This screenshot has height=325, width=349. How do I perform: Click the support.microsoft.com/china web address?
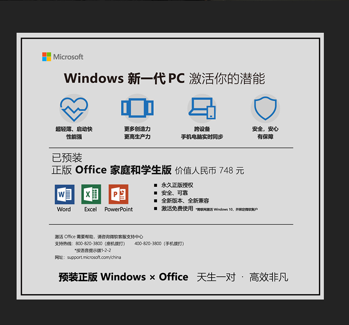94,257
